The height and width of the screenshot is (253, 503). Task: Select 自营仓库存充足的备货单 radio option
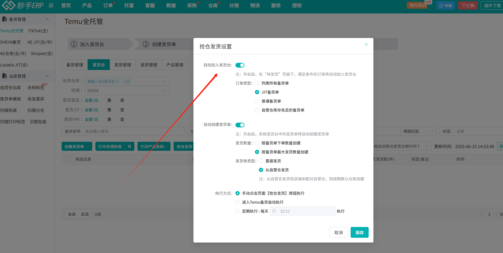tap(257, 110)
